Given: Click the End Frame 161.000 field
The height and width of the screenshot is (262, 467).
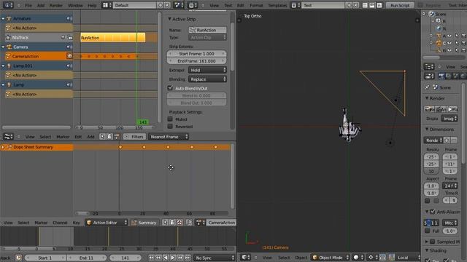Looking at the screenshot, I should (x=196, y=61).
